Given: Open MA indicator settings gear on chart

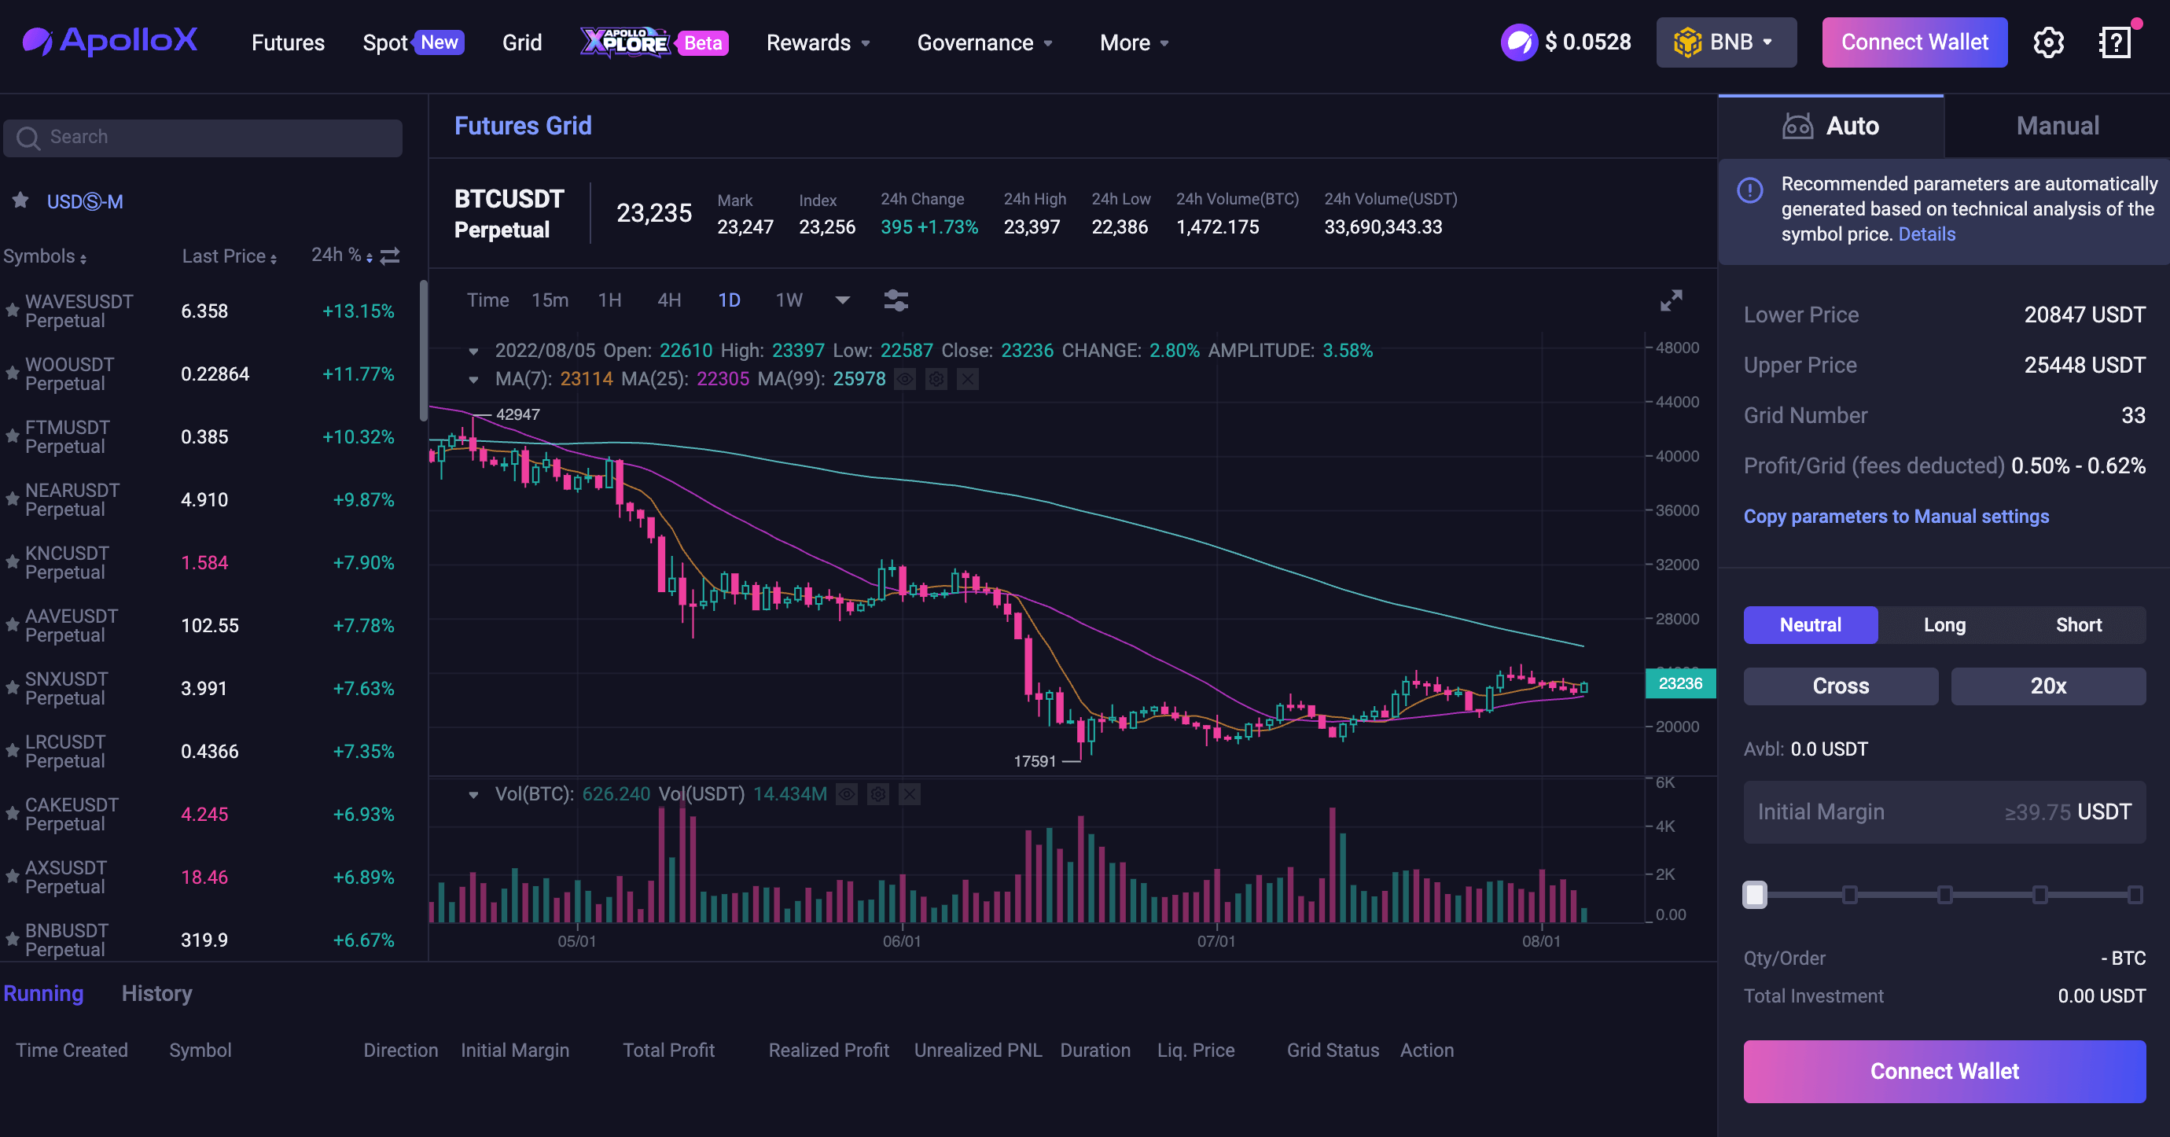Looking at the screenshot, I should pyautogui.click(x=936, y=379).
